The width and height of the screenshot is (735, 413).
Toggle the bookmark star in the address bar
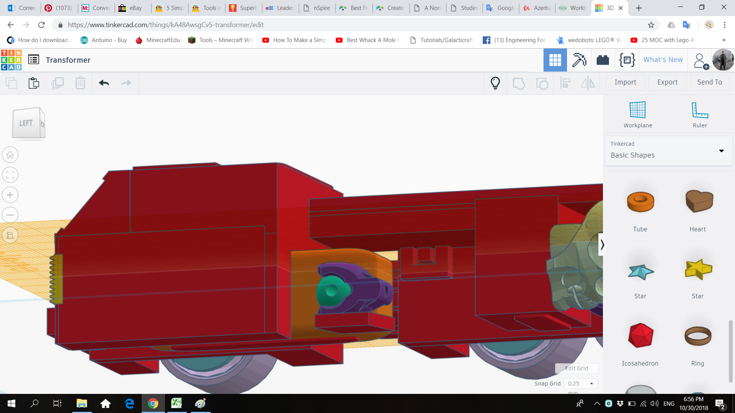(651, 24)
